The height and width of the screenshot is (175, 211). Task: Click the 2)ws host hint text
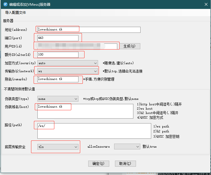click(145, 109)
